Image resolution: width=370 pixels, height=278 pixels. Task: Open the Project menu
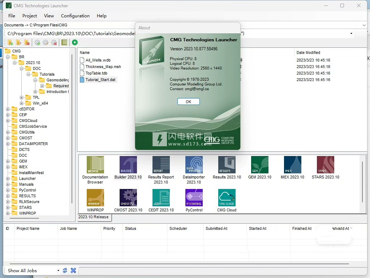(x=30, y=16)
